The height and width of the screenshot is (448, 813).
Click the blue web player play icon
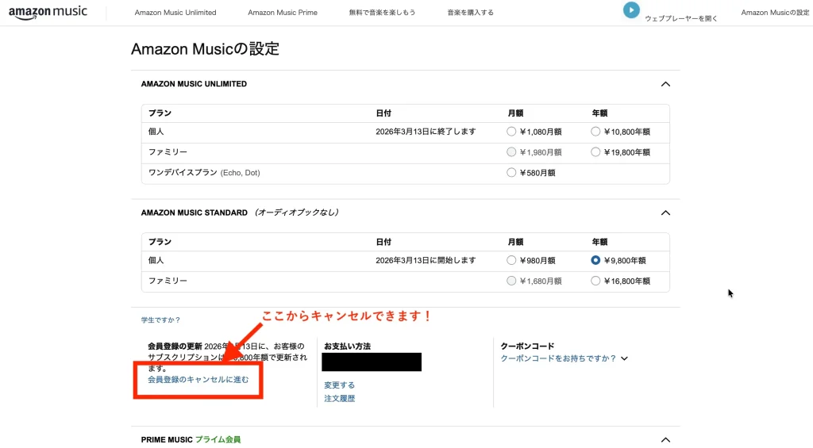pos(631,10)
